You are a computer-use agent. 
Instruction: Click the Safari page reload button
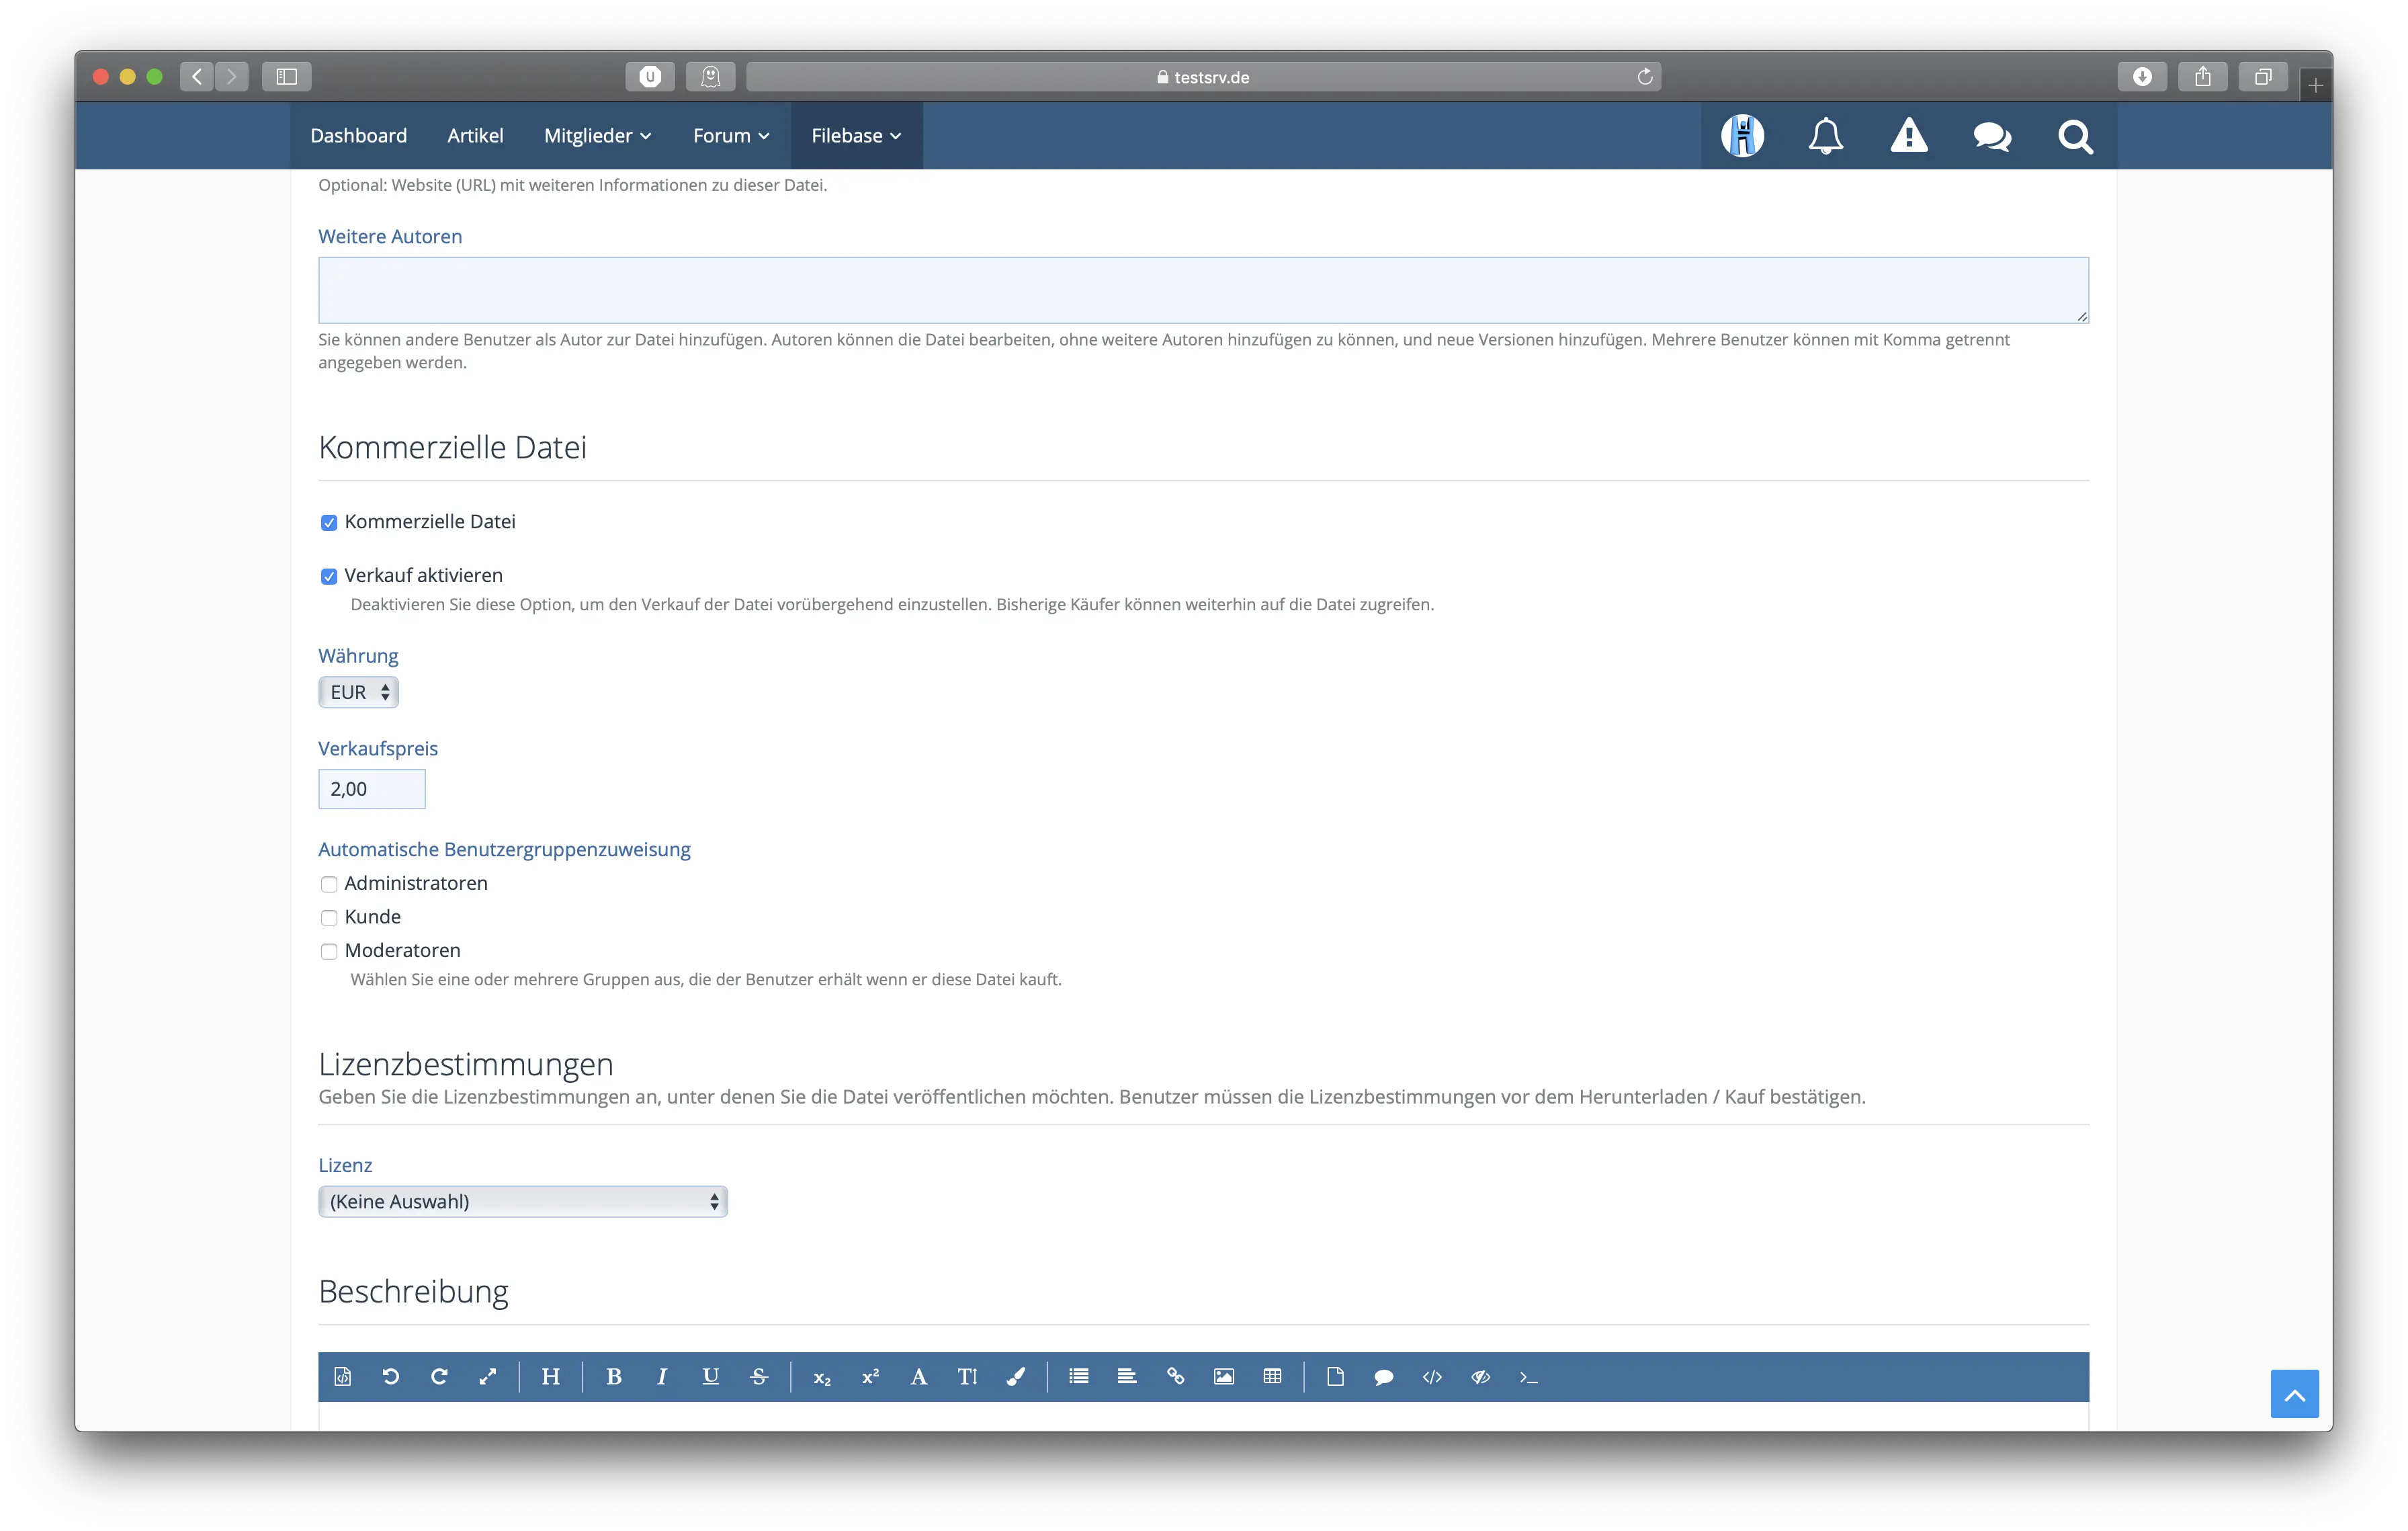click(1644, 77)
